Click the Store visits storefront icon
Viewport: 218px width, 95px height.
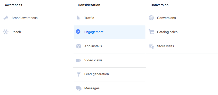151,46
